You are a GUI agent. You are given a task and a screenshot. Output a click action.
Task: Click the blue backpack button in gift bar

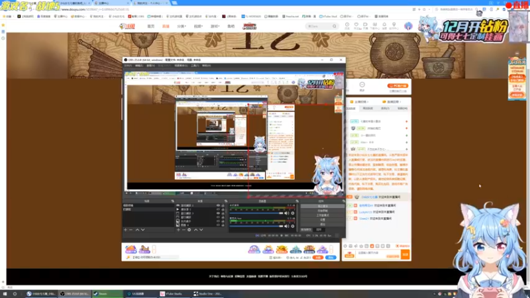tap(331, 258)
